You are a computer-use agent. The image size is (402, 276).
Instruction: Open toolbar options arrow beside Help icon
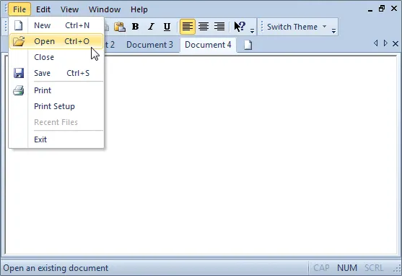(x=253, y=31)
